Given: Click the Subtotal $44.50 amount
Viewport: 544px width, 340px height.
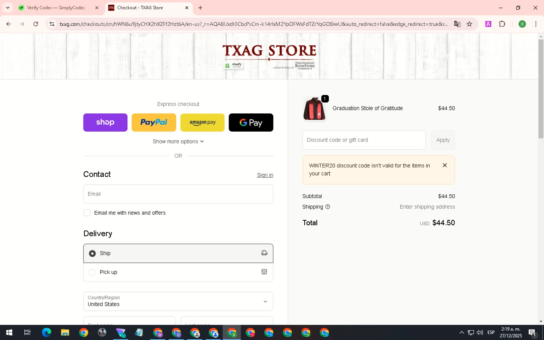Looking at the screenshot, I should 446,196.
